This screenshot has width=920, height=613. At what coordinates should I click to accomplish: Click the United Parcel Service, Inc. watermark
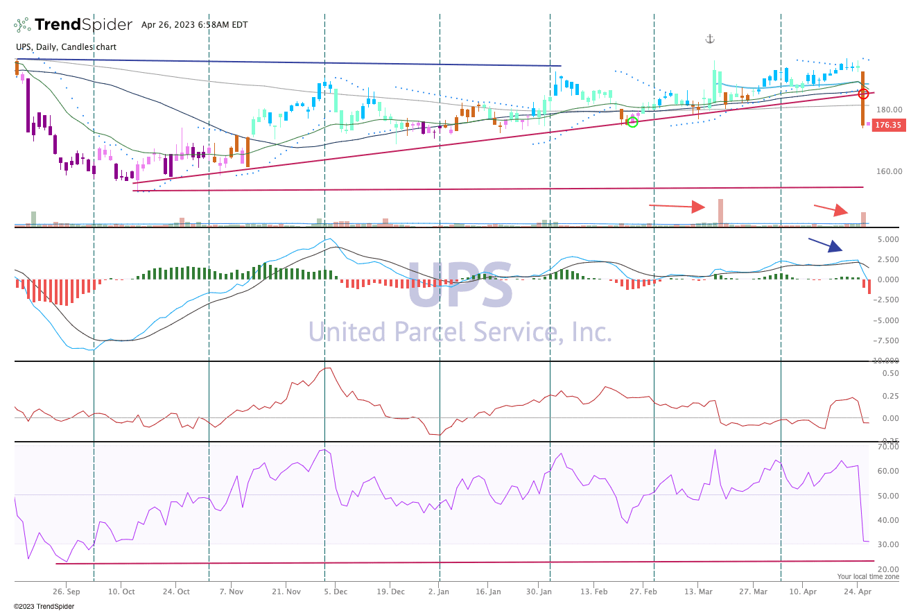[x=460, y=332]
